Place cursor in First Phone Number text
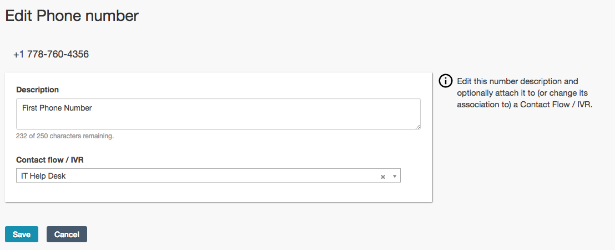This screenshot has height=250, width=615. [57, 108]
